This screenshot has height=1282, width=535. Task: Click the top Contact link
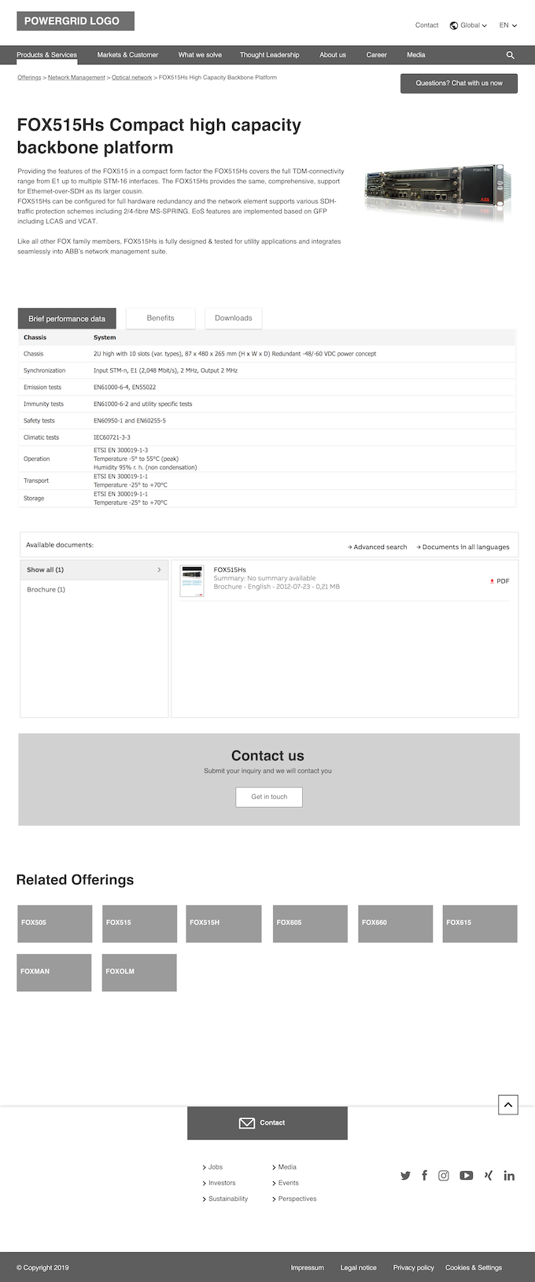coord(427,25)
